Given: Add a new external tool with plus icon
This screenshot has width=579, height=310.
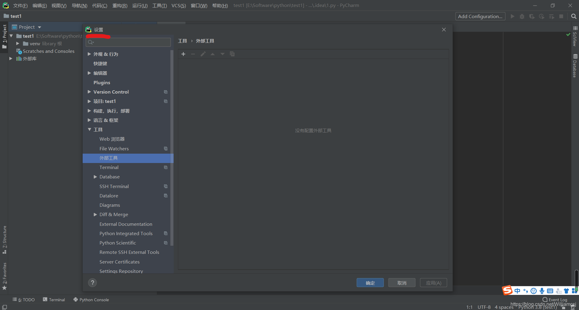Looking at the screenshot, I should tap(183, 54).
